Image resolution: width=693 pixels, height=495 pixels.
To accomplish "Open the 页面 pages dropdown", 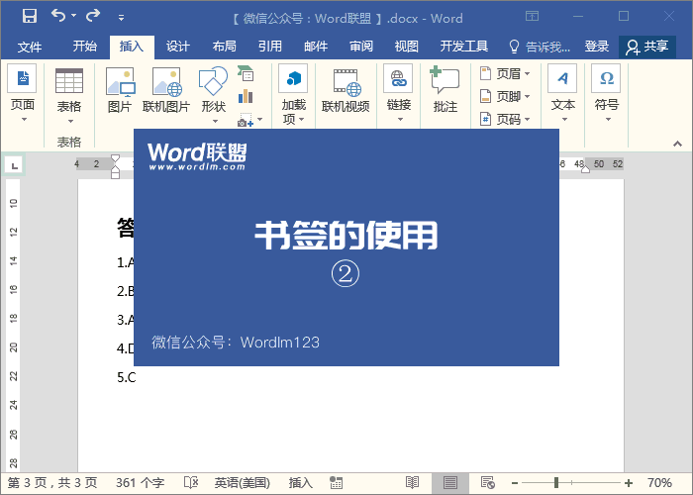I will pyautogui.click(x=22, y=94).
